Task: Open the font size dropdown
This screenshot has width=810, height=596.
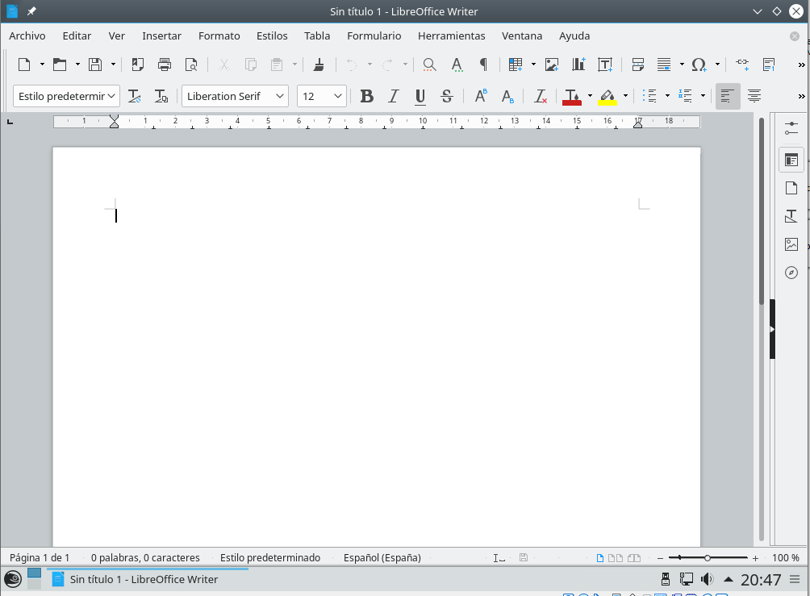Action: 338,96
